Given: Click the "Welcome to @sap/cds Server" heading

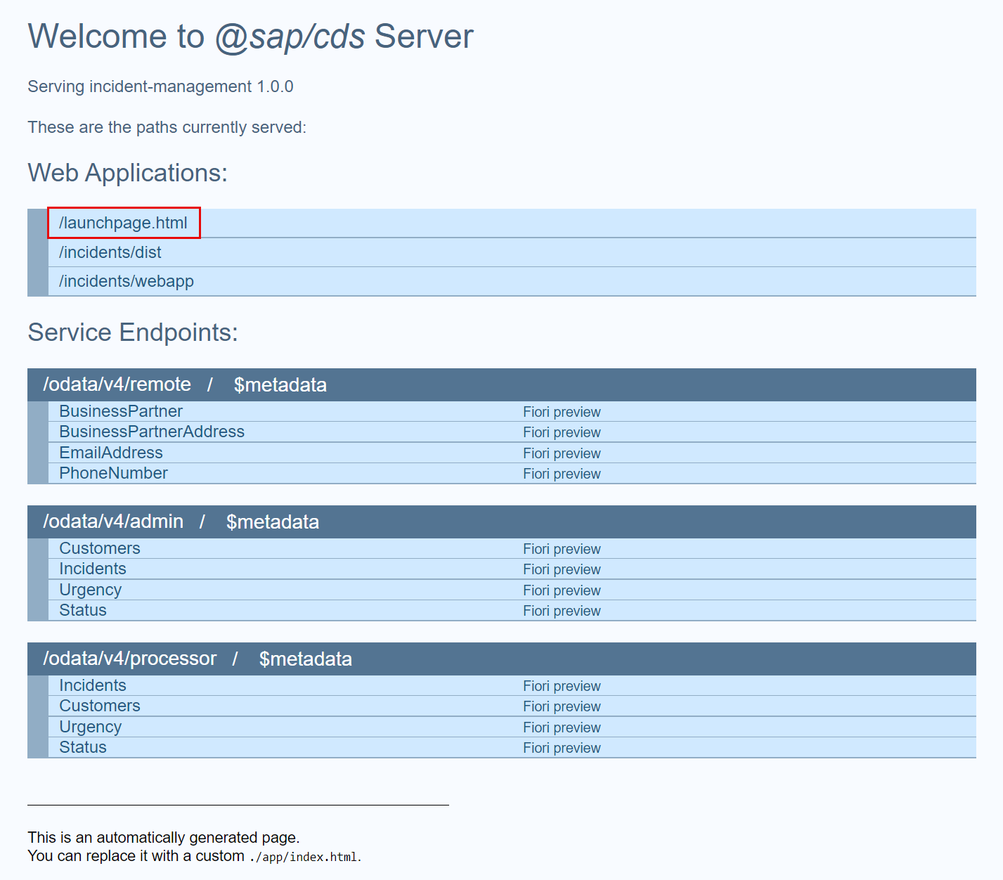Looking at the screenshot, I should point(251,37).
